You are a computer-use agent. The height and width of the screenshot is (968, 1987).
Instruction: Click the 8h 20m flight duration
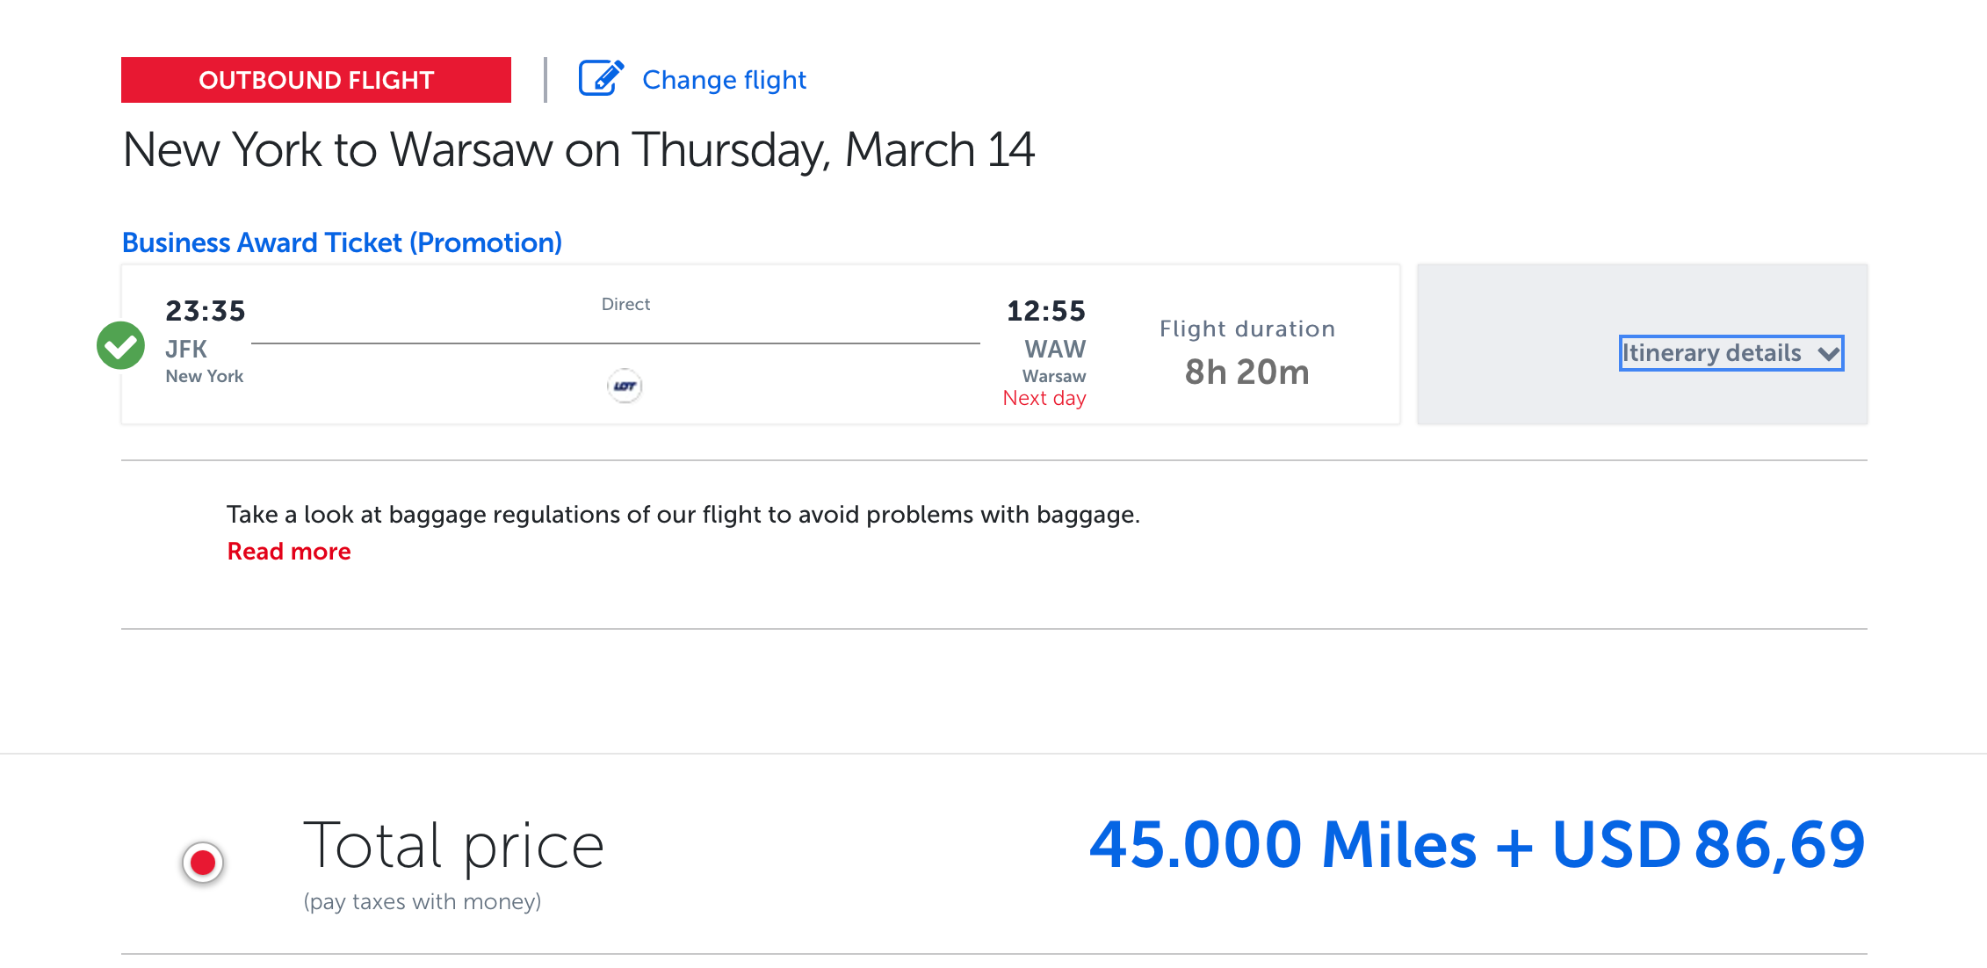[x=1246, y=372]
